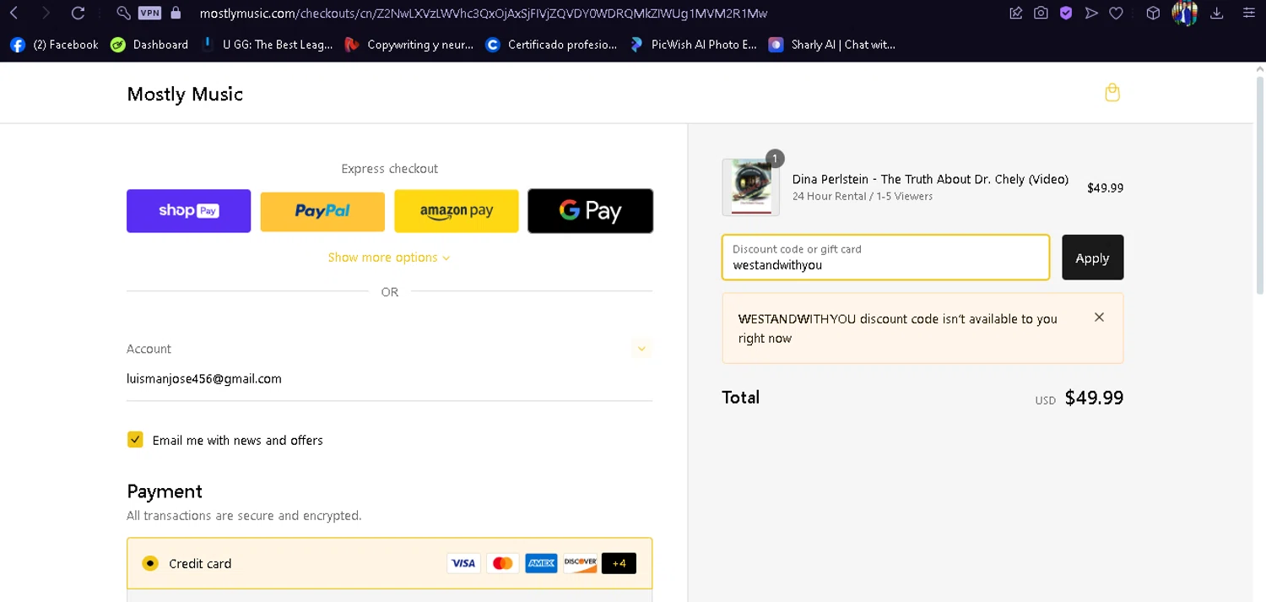1266x602 pixels.
Task: Show the +4 additional card types
Action: (619, 563)
